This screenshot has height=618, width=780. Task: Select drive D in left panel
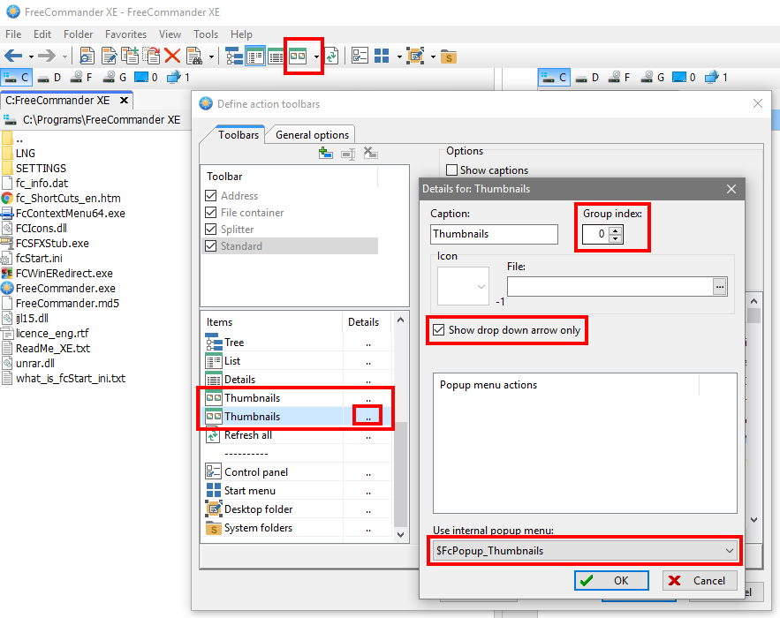coord(49,78)
